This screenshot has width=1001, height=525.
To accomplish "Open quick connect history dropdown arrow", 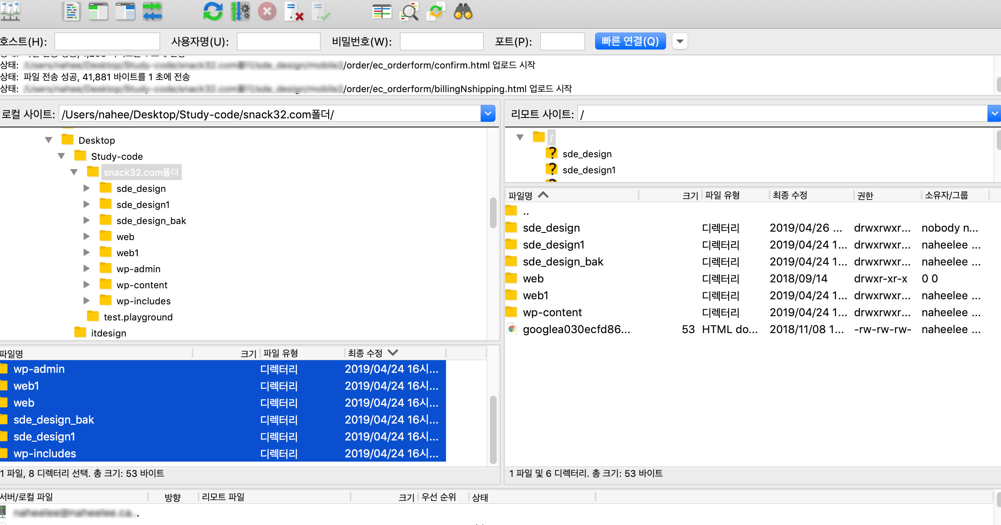I will coord(680,41).
